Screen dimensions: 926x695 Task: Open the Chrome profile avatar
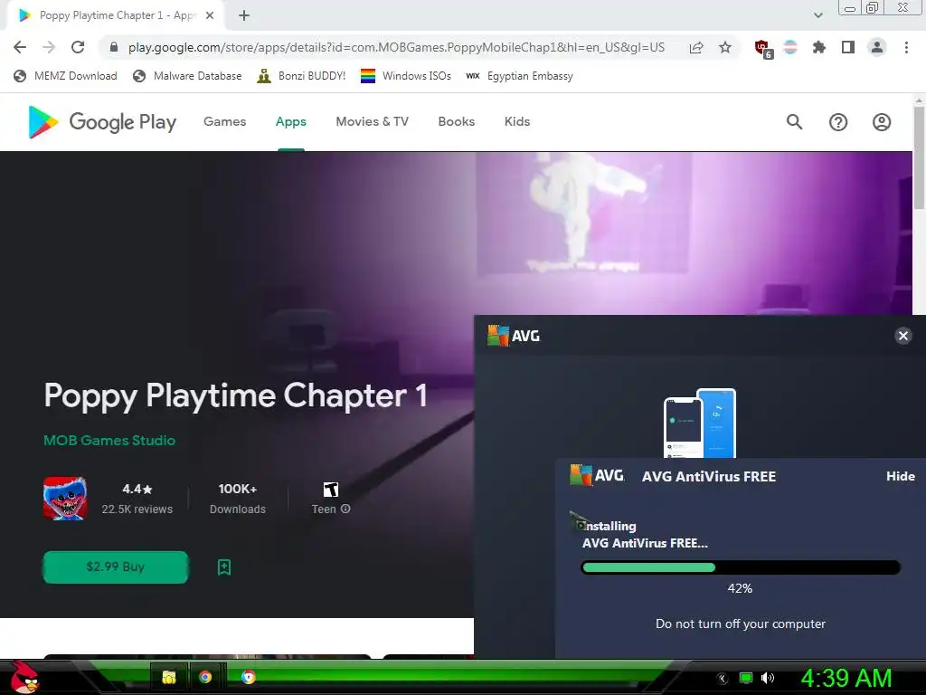coord(877,47)
